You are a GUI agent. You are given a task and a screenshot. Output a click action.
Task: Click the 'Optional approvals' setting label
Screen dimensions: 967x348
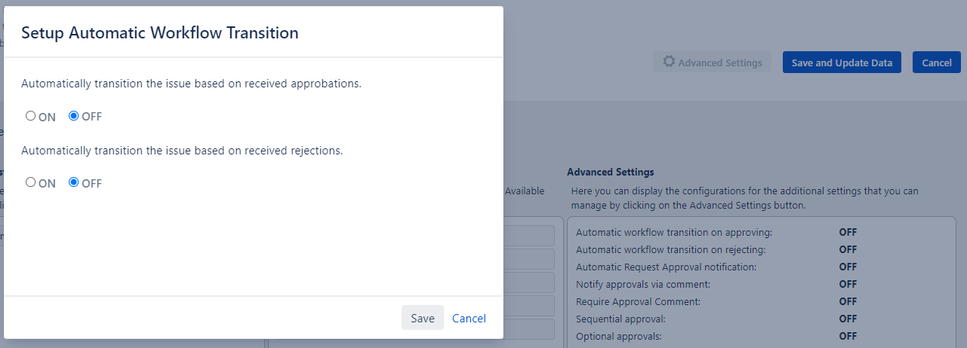(x=618, y=336)
